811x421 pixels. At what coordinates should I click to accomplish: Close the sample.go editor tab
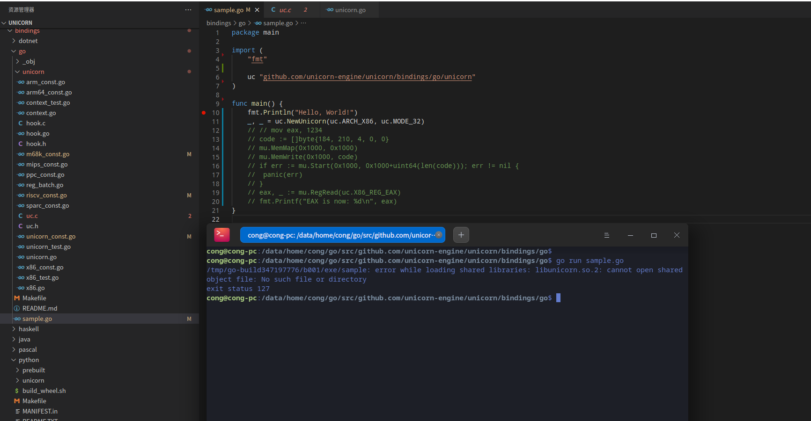click(257, 9)
